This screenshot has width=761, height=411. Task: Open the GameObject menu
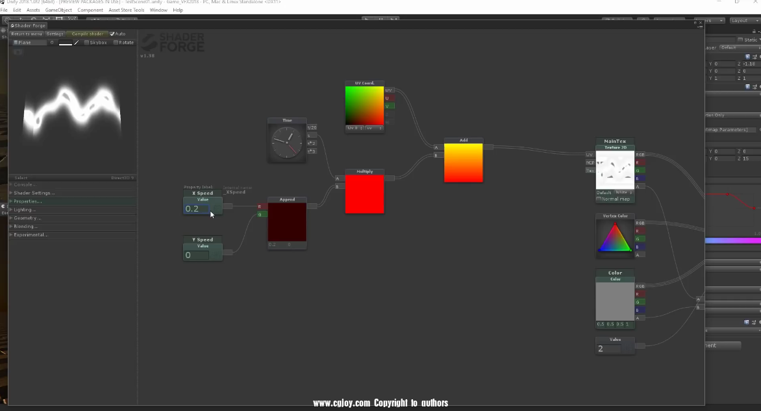58,10
